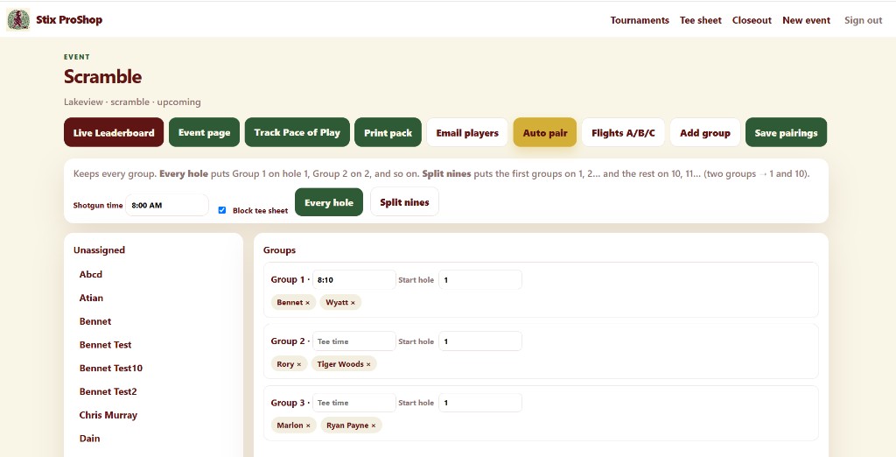Viewport: 896px width, 457px height.
Task: Select unassigned player Abcd
Action: click(x=91, y=275)
